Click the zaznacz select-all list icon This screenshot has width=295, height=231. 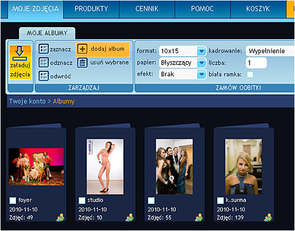pyautogui.click(x=44, y=49)
